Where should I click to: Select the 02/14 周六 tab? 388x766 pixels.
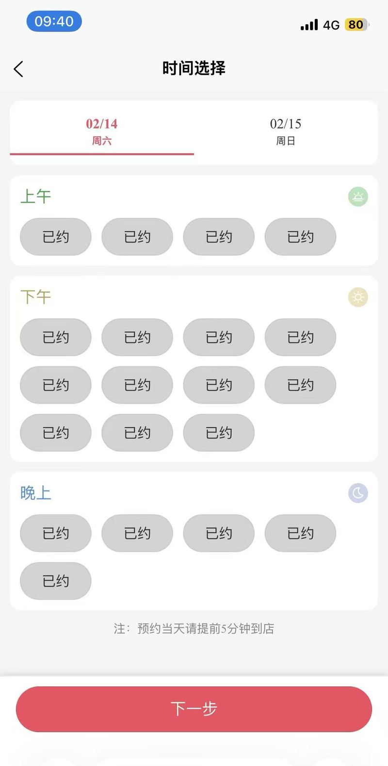point(102,132)
